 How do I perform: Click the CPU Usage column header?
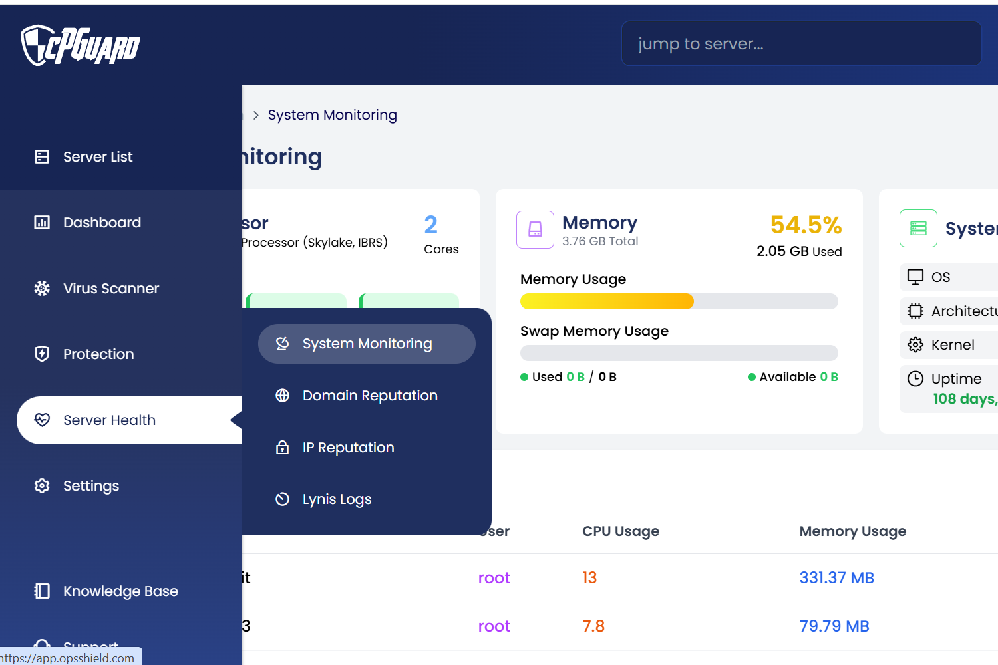621,531
